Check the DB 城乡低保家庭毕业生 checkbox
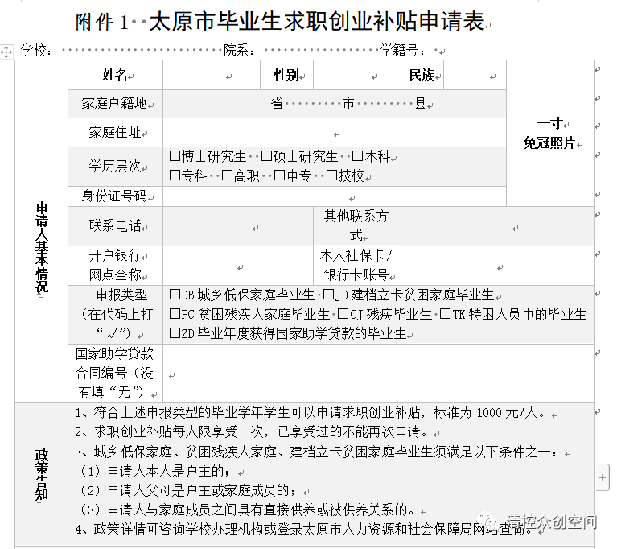 click(x=175, y=294)
